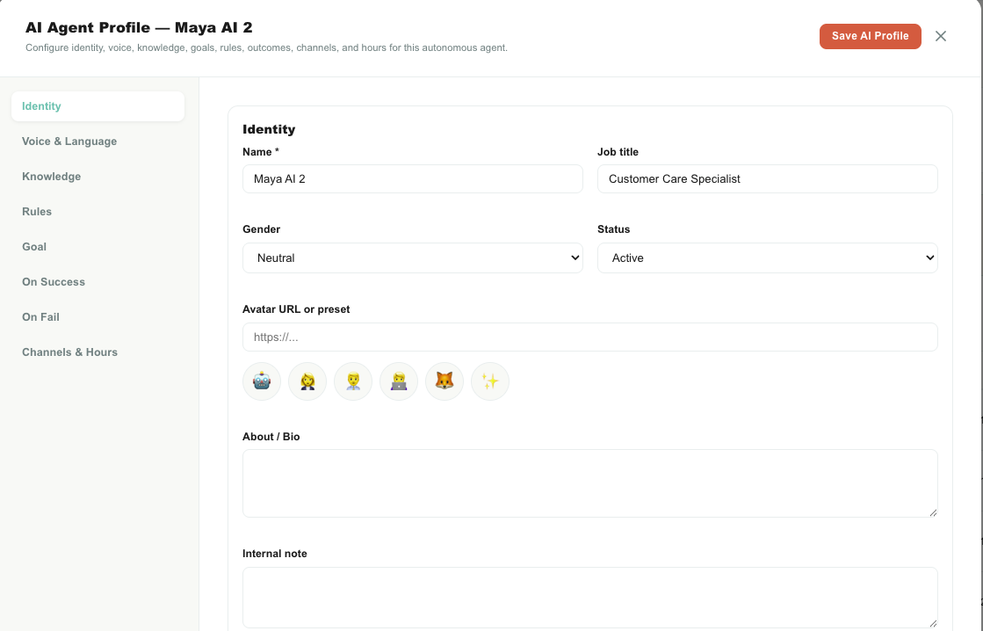
Task: Choose the woman office worker avatar
Action: [307, 381]
